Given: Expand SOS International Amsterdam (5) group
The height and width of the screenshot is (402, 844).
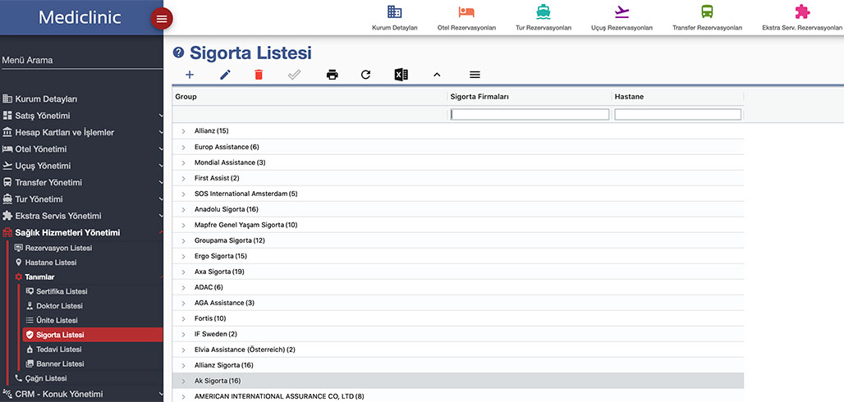Looking at the screenshot, I should pos(184,194).
